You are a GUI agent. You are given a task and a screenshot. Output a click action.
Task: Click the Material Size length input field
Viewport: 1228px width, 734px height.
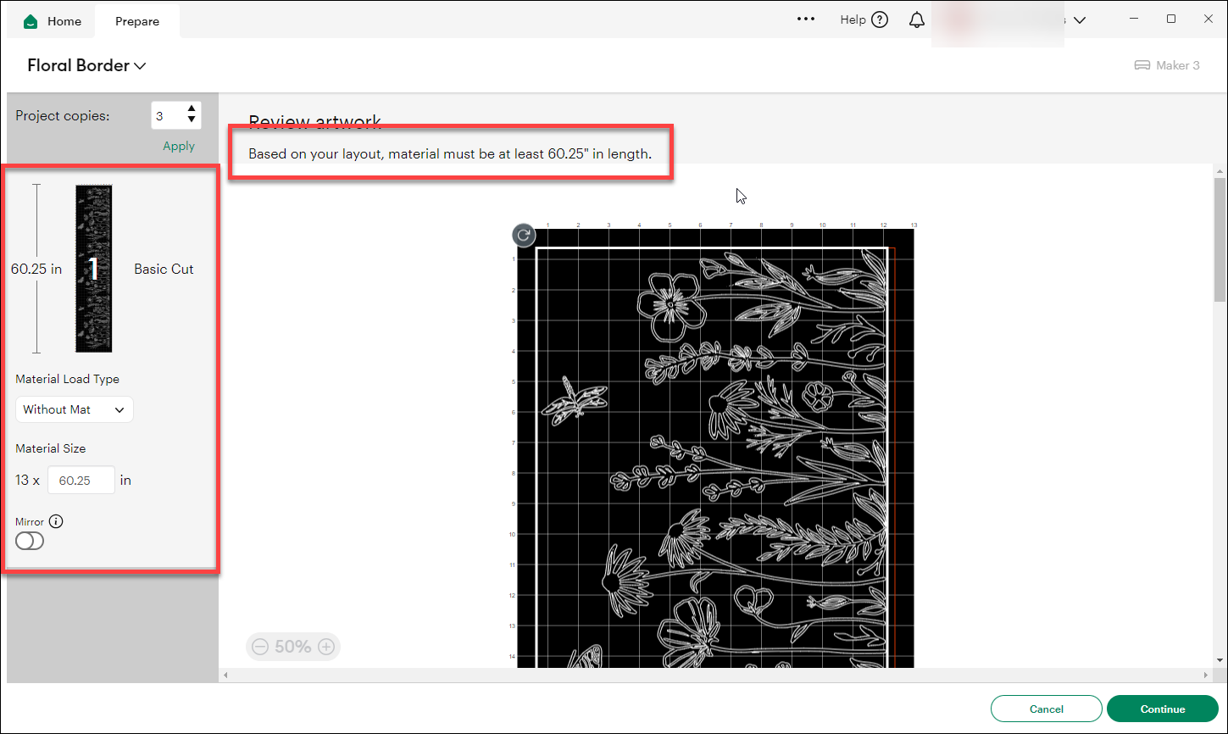point(81,480)
